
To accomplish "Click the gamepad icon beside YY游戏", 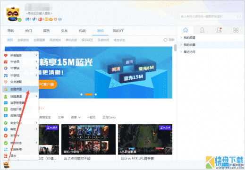I will coord(6,76).
